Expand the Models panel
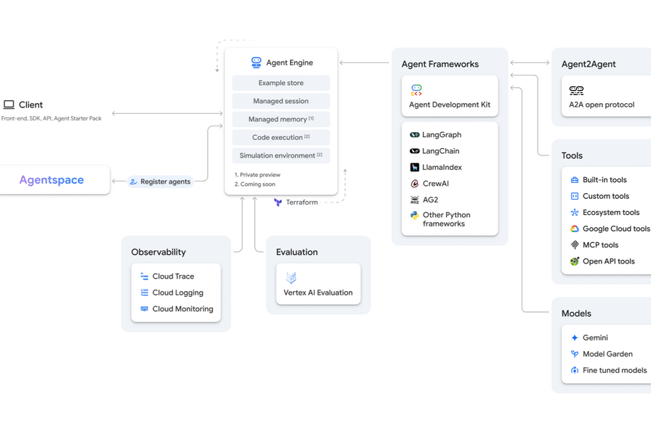The width and height of the screenshot is (651, 434). [576, 313]
